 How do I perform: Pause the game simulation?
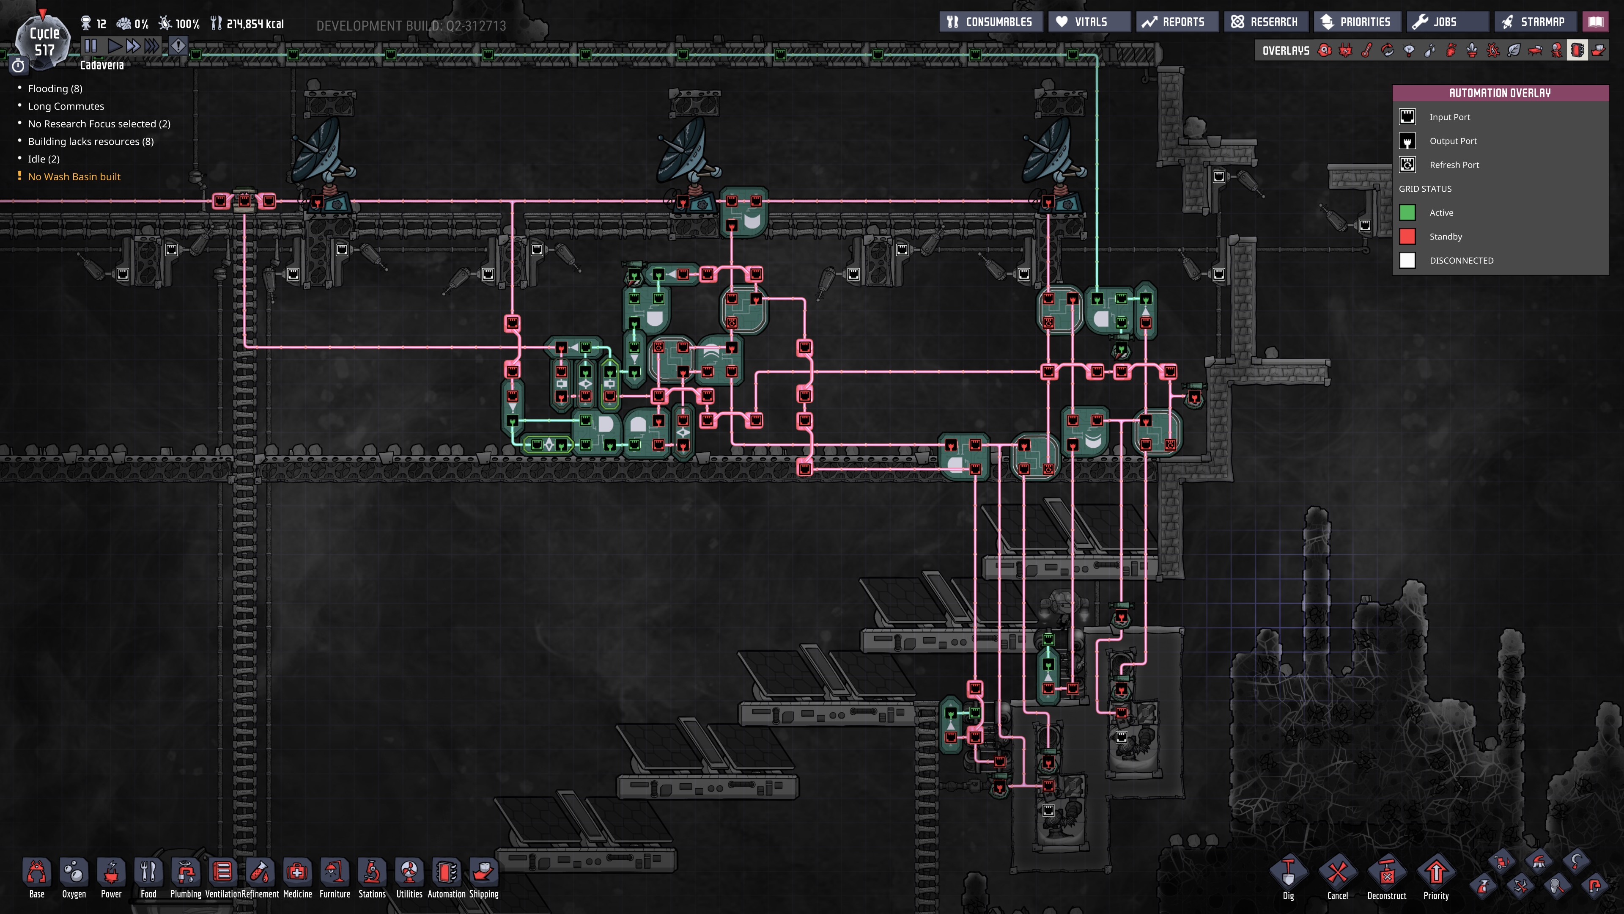coord(91,45)
